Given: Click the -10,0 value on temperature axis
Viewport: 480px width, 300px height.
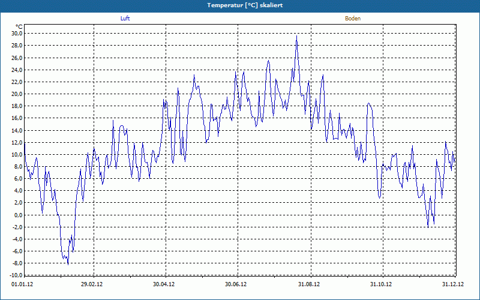Looking at the screenshot, I should 17,275.
